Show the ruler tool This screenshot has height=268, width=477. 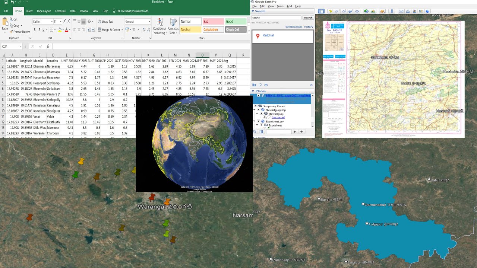point(392,11)
